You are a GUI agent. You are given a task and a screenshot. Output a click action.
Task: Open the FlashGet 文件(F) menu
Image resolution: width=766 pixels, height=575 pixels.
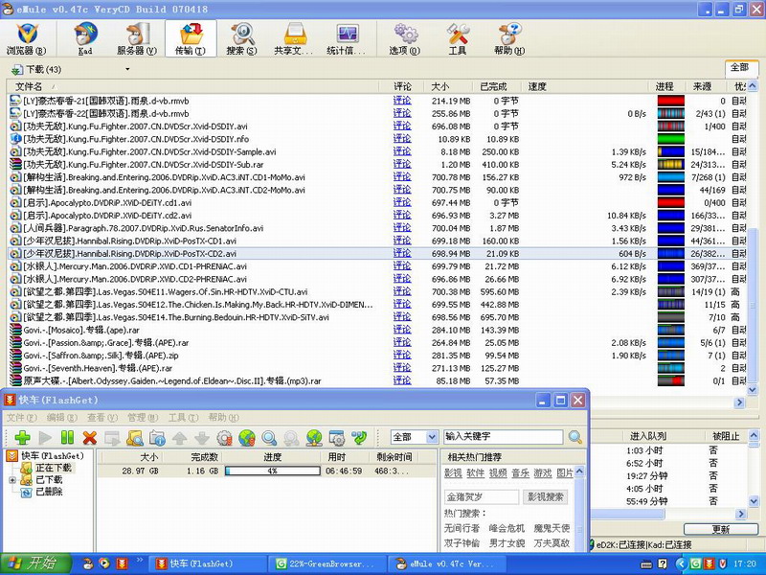21,417
